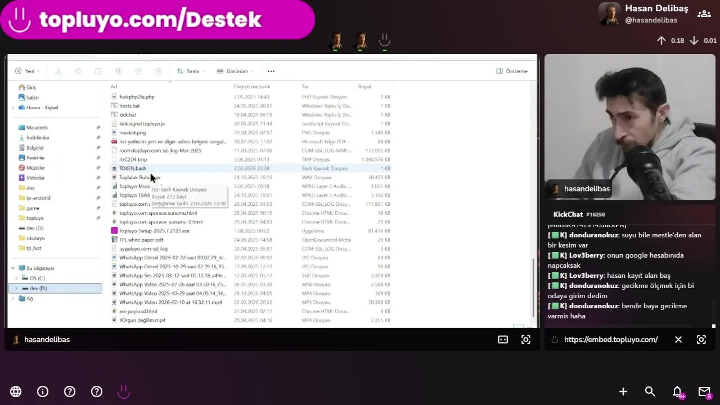Image resolution: width=720 pixels, height=405 pixels.
Task: Click the chat-view icon on hasandelibas screen bar
Action: pos(503,340)
